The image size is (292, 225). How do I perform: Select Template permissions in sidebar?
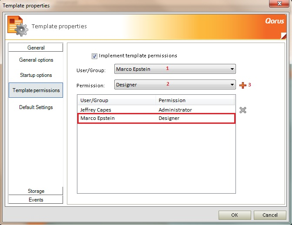click(36, 90)
